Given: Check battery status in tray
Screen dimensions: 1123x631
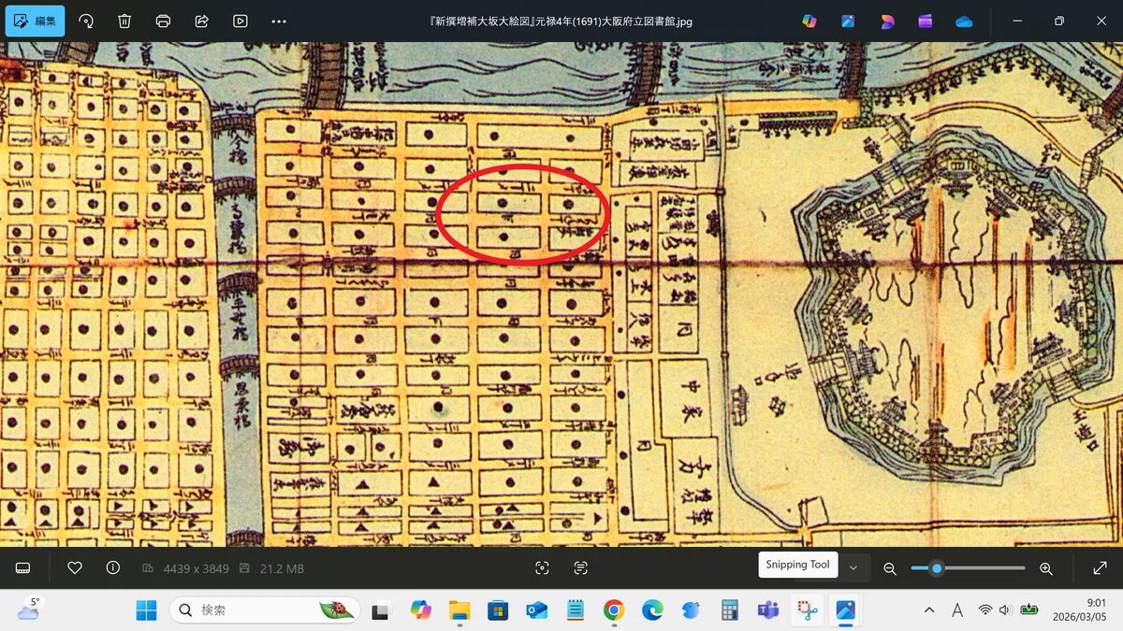Looking at the screenshot, I should coord(1029,610).
